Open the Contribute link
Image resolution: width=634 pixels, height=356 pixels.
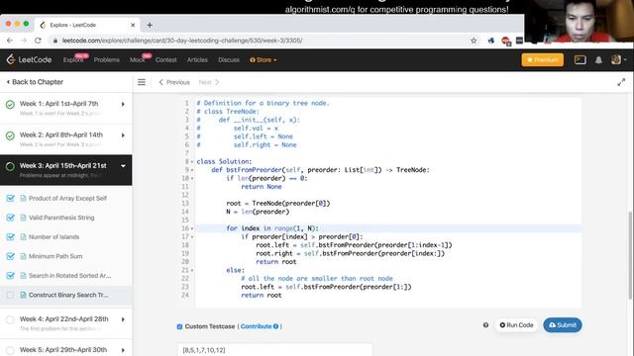[256, 326]
